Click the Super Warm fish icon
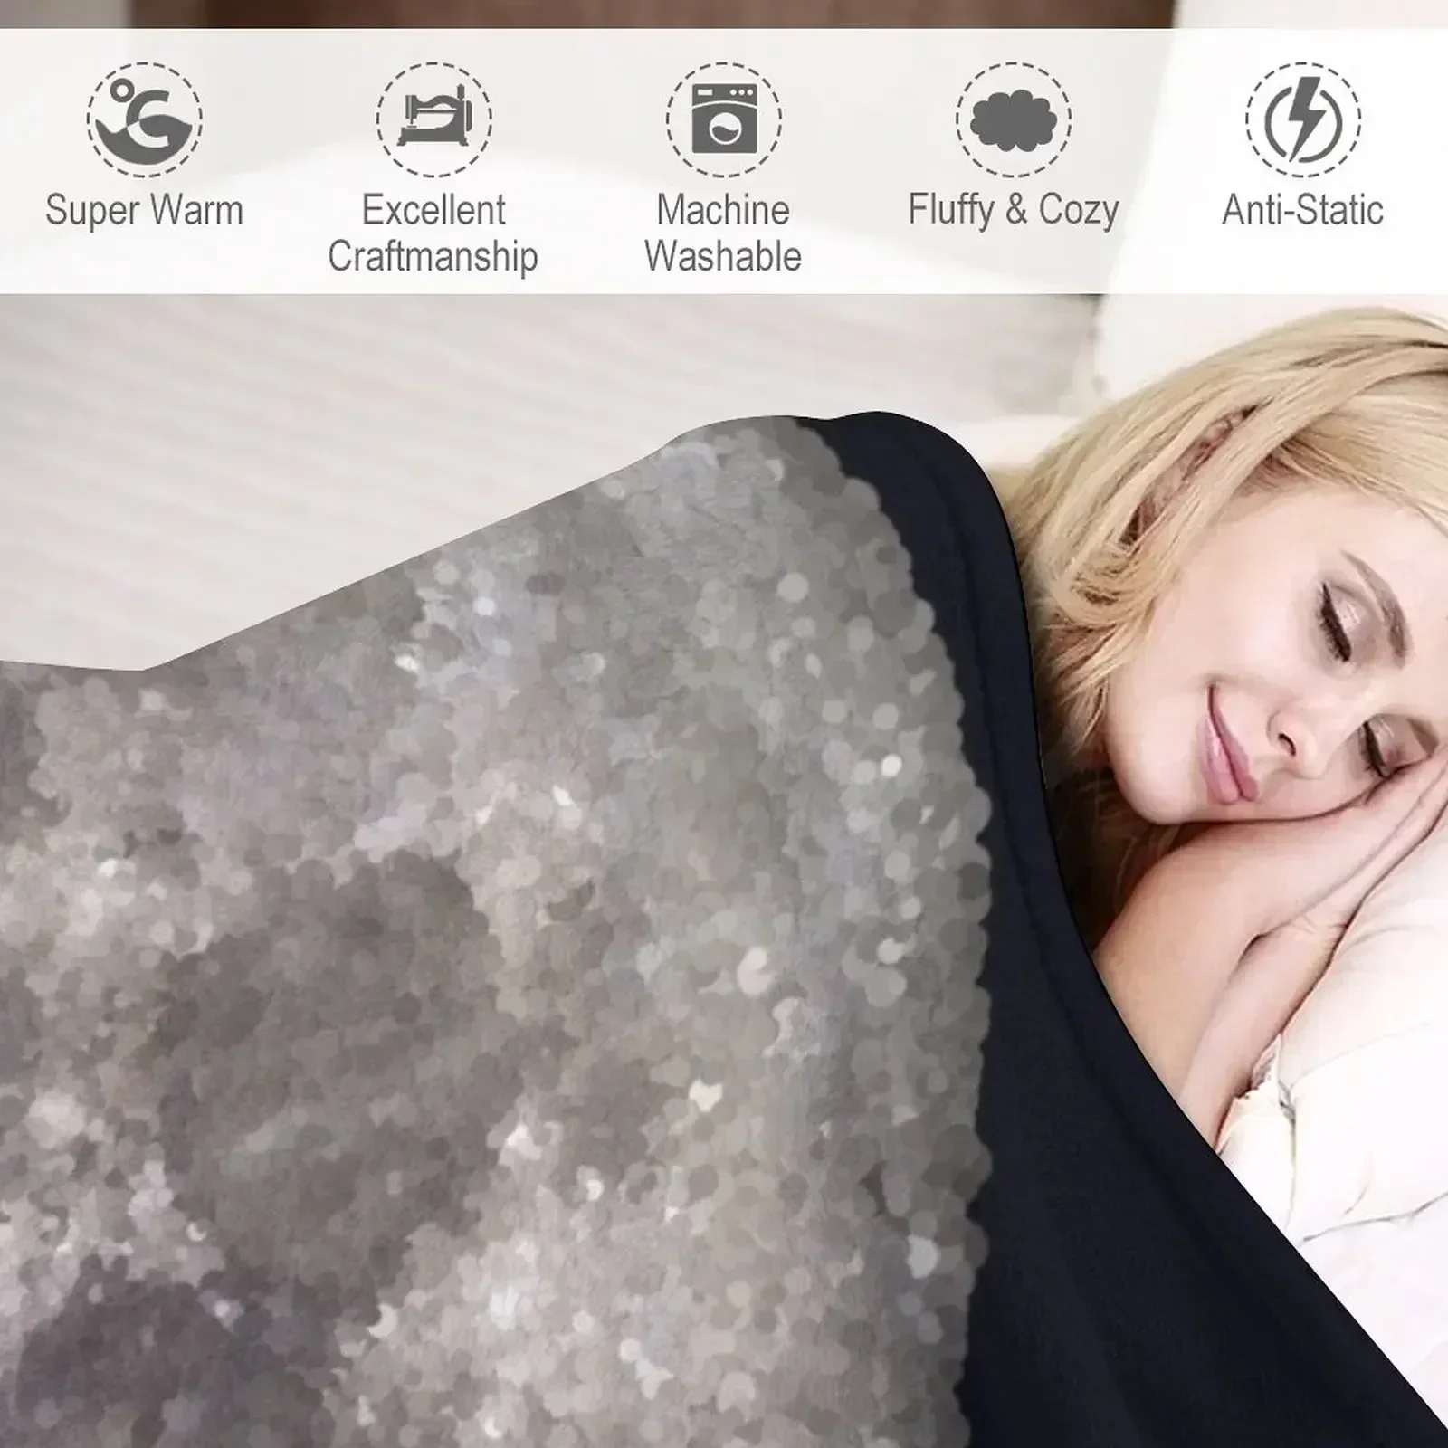 point(145,119)
